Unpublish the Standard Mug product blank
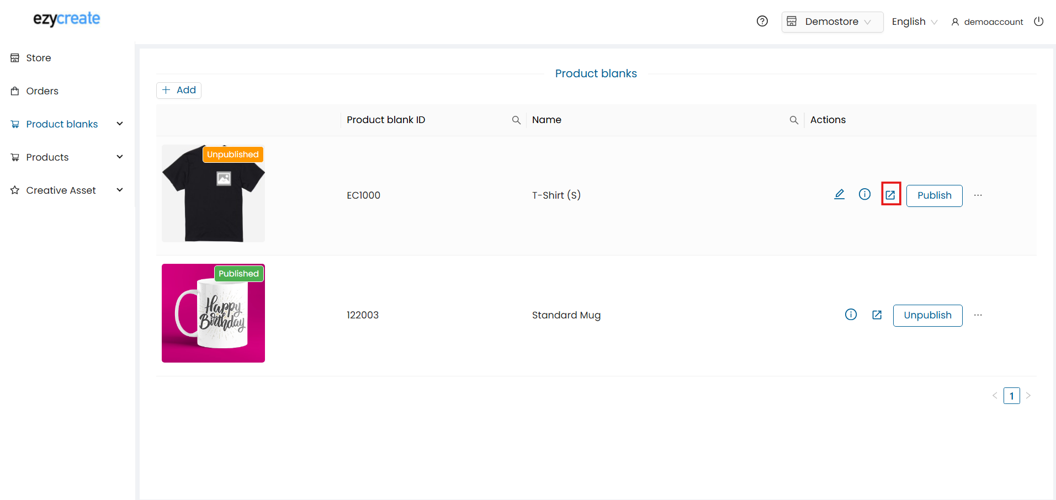The image size is (1056, 500). pyautogui.click(x=927, y=315)
